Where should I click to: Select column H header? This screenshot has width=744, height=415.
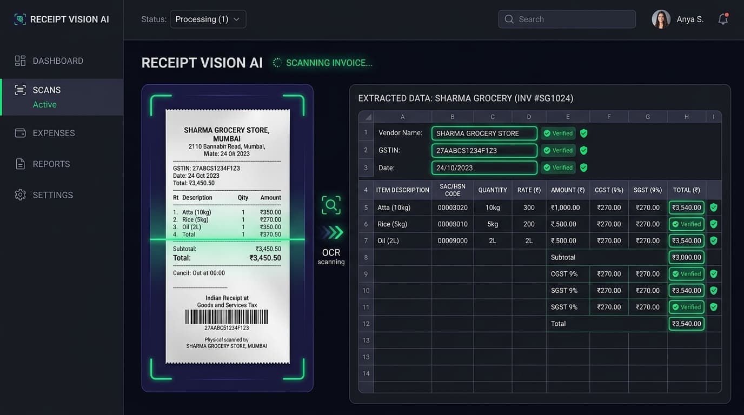(687, 117)
